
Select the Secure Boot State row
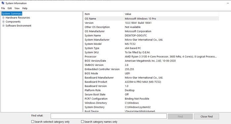(151, 94)
